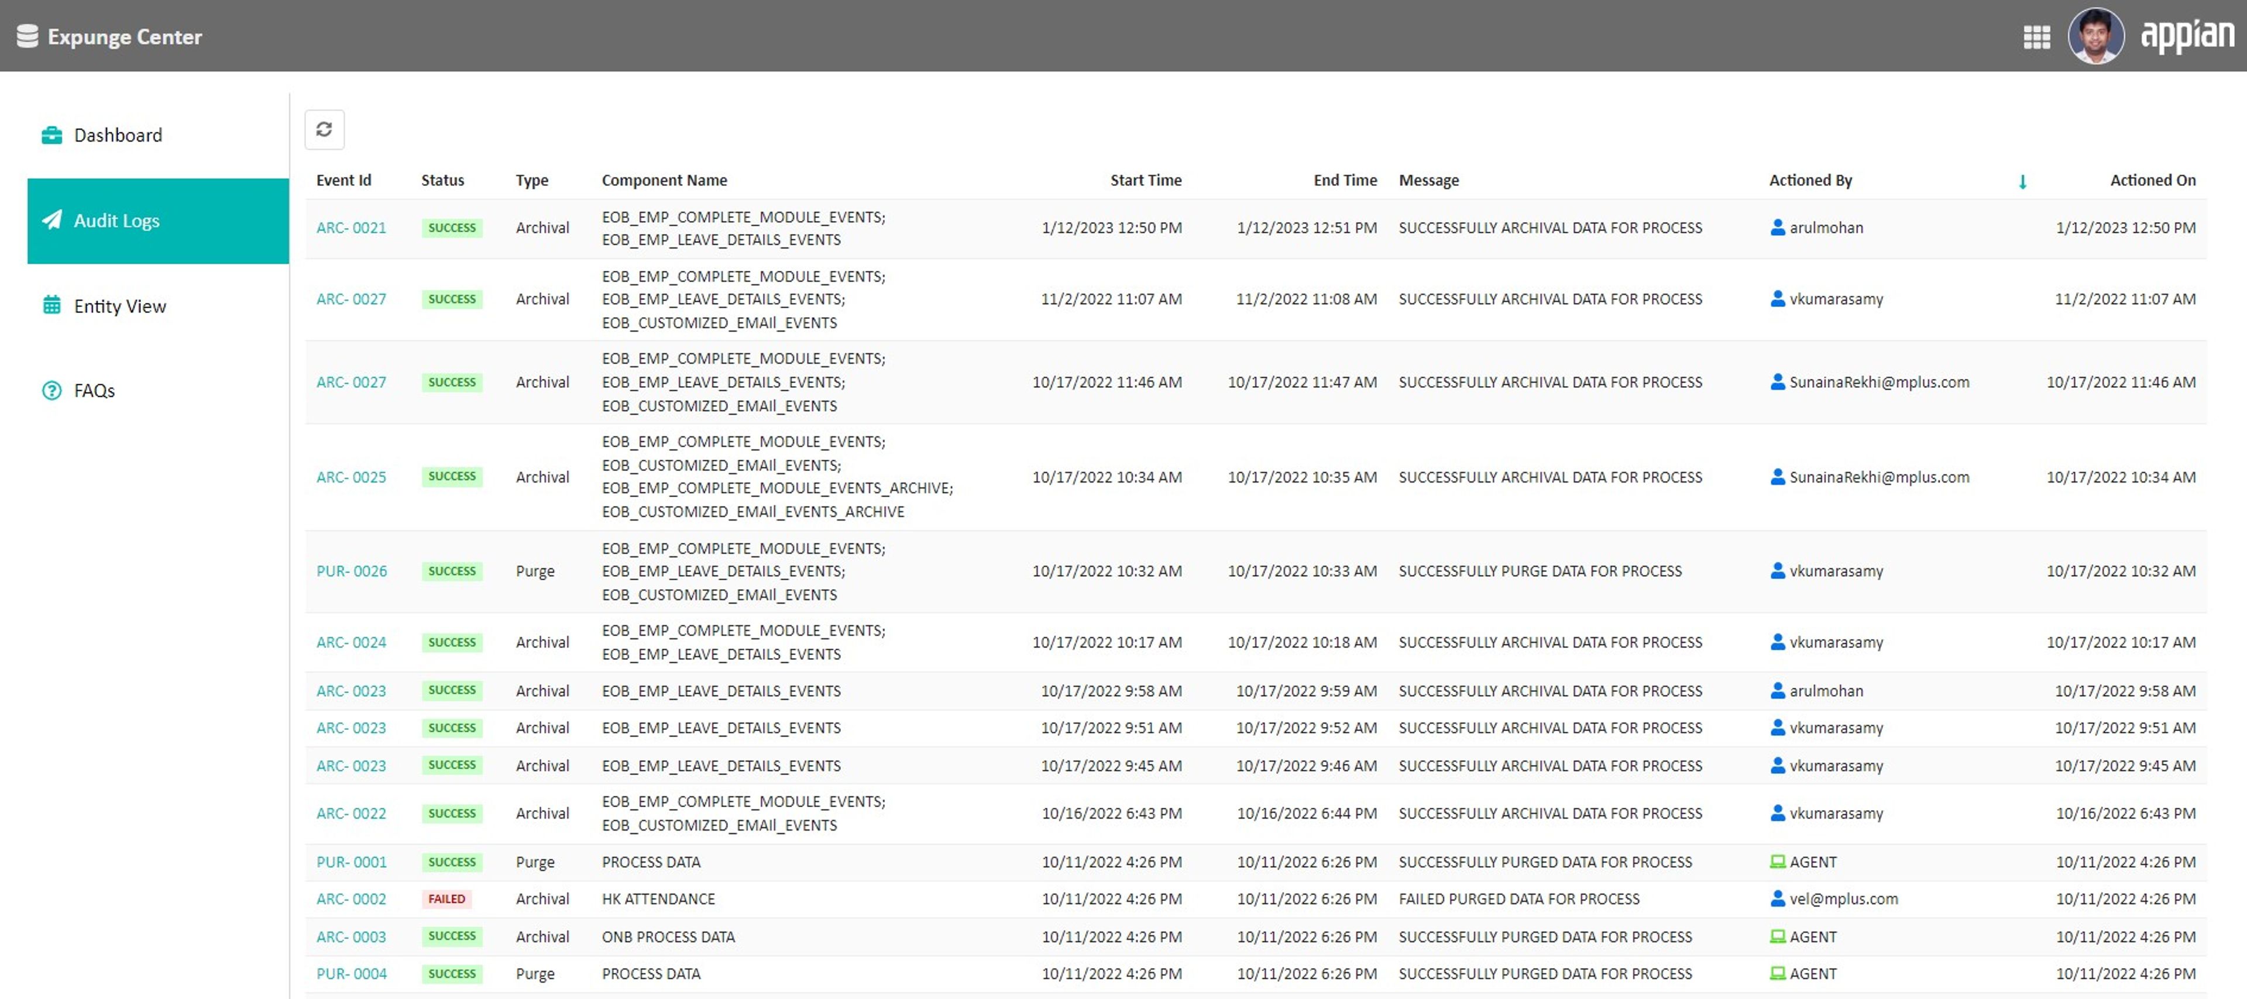Click SUCCESS badge in ARC-0021 row
2247x999 pixels.
tap(452, 228)
